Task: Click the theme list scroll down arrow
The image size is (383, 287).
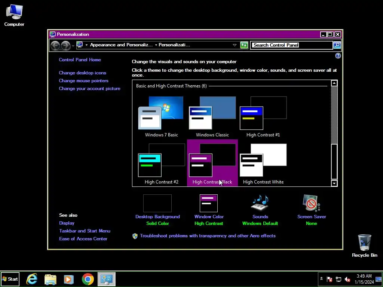Action: click(x=334, y=183)
